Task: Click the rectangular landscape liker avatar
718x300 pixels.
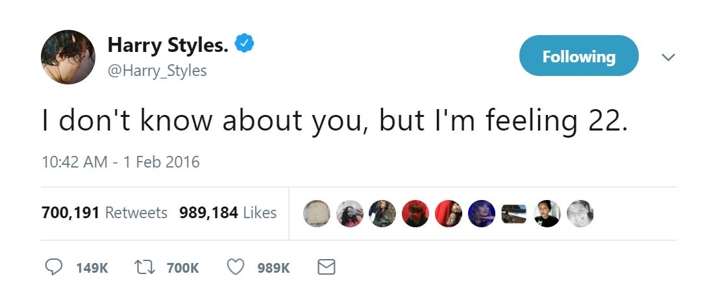Action: [514, 213]
